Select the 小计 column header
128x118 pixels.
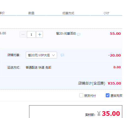(107, 13)
